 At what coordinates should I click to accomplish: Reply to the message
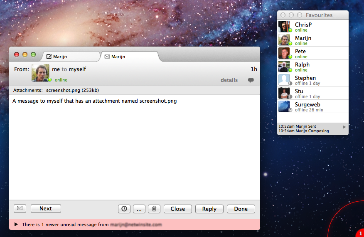pos(209,209)
